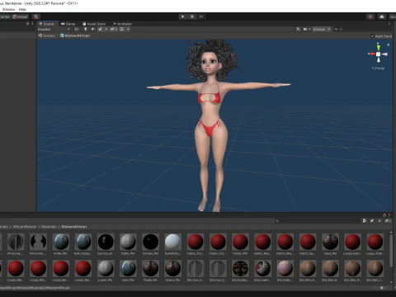Select the Sclera_Pbr material thumbnail
Viewport: 396px width, 297px height.
tap(172, 268)
